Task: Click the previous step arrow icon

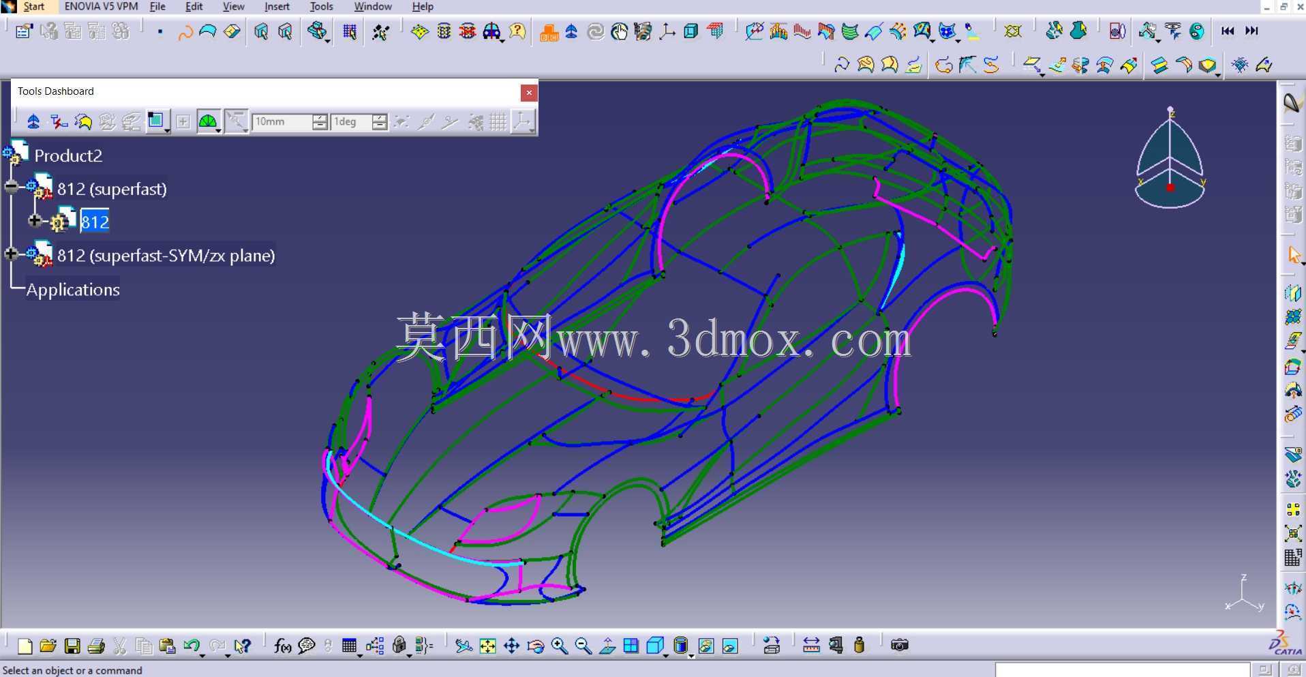Action: (1228, 31)
